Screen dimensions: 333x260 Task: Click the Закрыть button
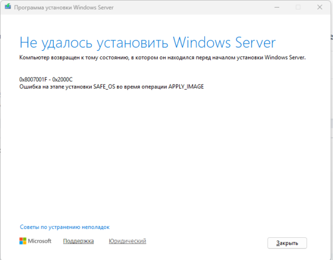tap(287, 243)
